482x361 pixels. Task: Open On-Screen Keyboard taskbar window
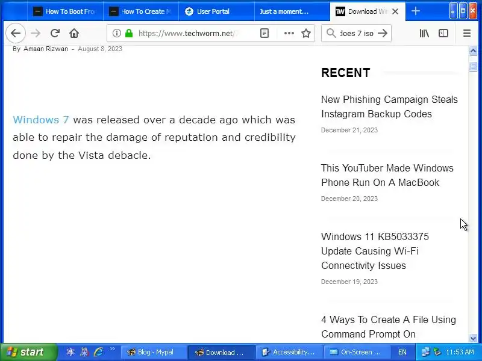point(357,352)
